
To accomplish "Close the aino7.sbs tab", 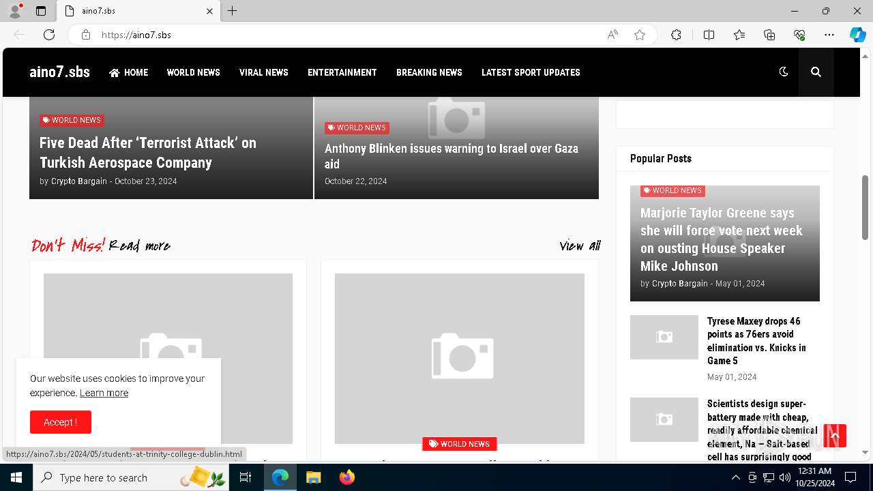I will [x=210, y=11].
